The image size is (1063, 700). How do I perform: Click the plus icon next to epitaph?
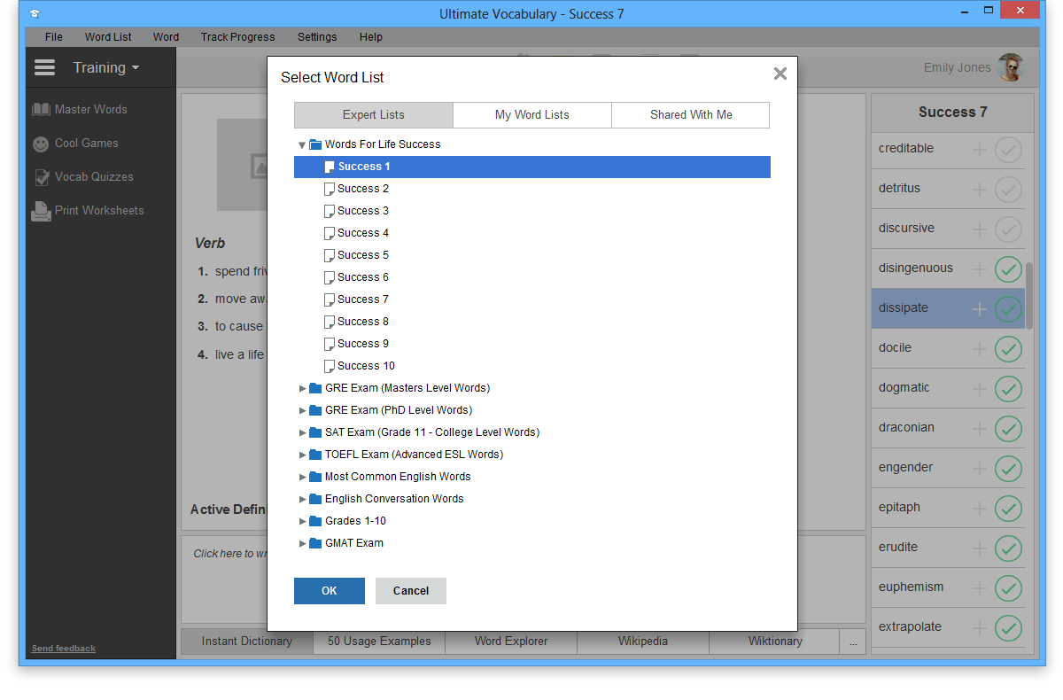tap(980, 509)
